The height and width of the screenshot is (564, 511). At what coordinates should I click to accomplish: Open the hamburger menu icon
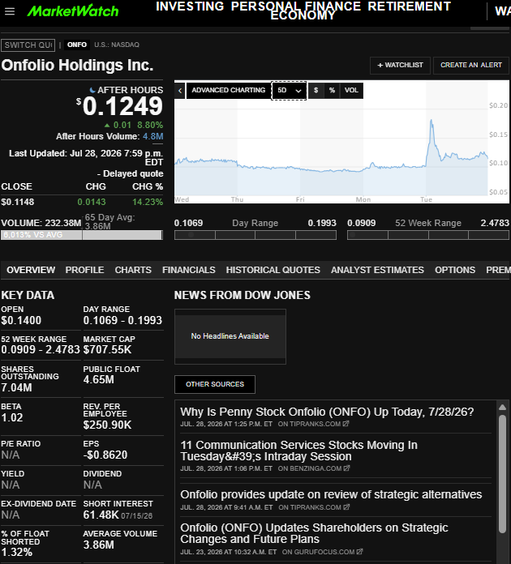[x=10, y=11]
